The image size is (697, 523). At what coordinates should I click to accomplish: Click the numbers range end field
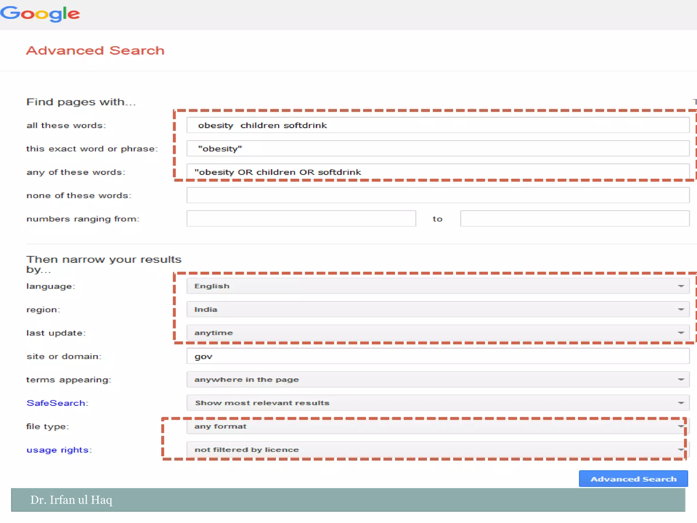pyautogui.click(x=574, y=219)
